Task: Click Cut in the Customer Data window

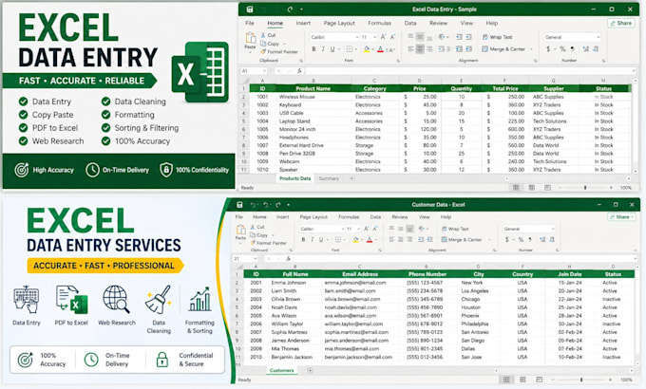Action: 257,227
